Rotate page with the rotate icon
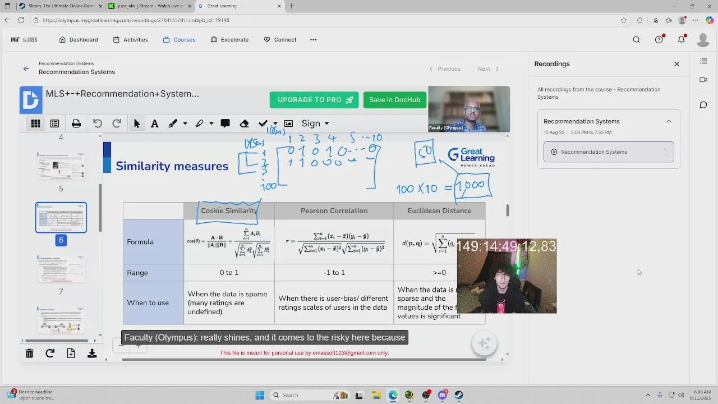The height and width of the screenshot is (404, 718). [50, 353]
